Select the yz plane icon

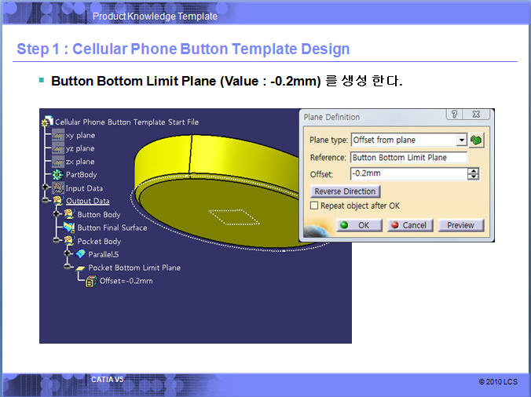[57, 148]
